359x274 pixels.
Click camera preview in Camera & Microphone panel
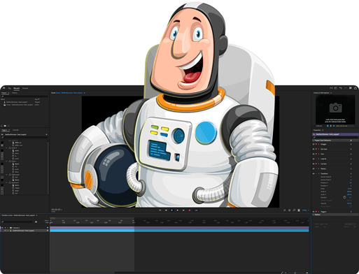335,110
